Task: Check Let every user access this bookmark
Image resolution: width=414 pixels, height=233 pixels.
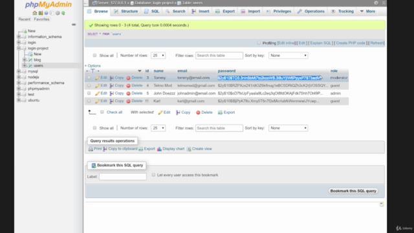Action: 153,175
